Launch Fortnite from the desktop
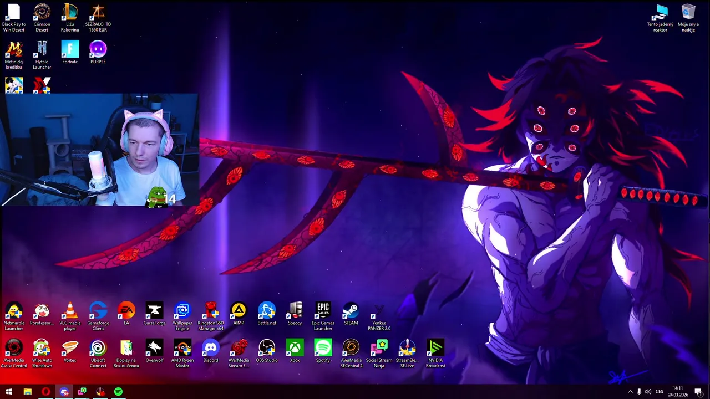Image resolution: width=710 pixels, height=399 pixels. pyautogui.click(x=70, y=53)
